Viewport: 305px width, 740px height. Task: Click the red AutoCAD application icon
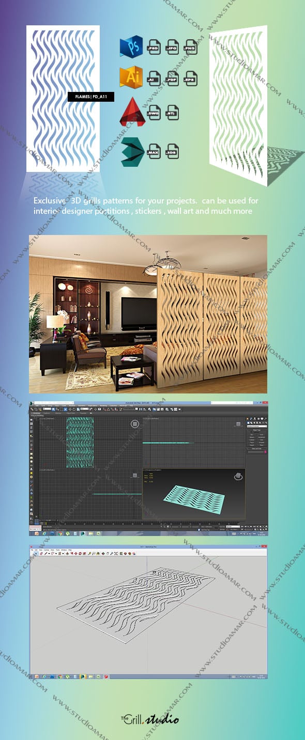pyautogui.click(x=131, y=112)
